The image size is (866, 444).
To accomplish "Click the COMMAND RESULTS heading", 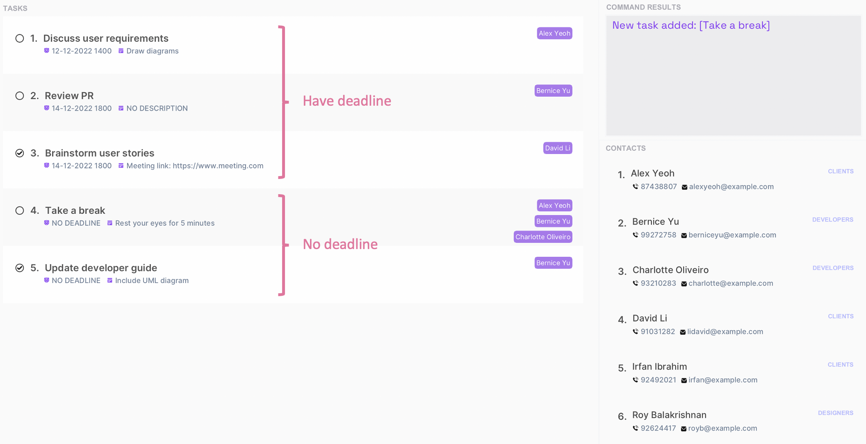I will (643, 7).
